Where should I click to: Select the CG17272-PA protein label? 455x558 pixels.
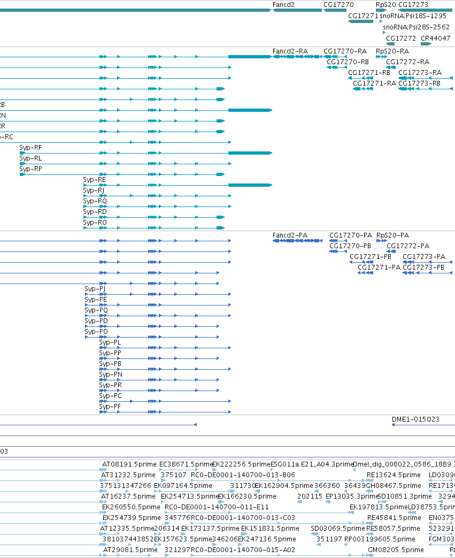[408, 246]
